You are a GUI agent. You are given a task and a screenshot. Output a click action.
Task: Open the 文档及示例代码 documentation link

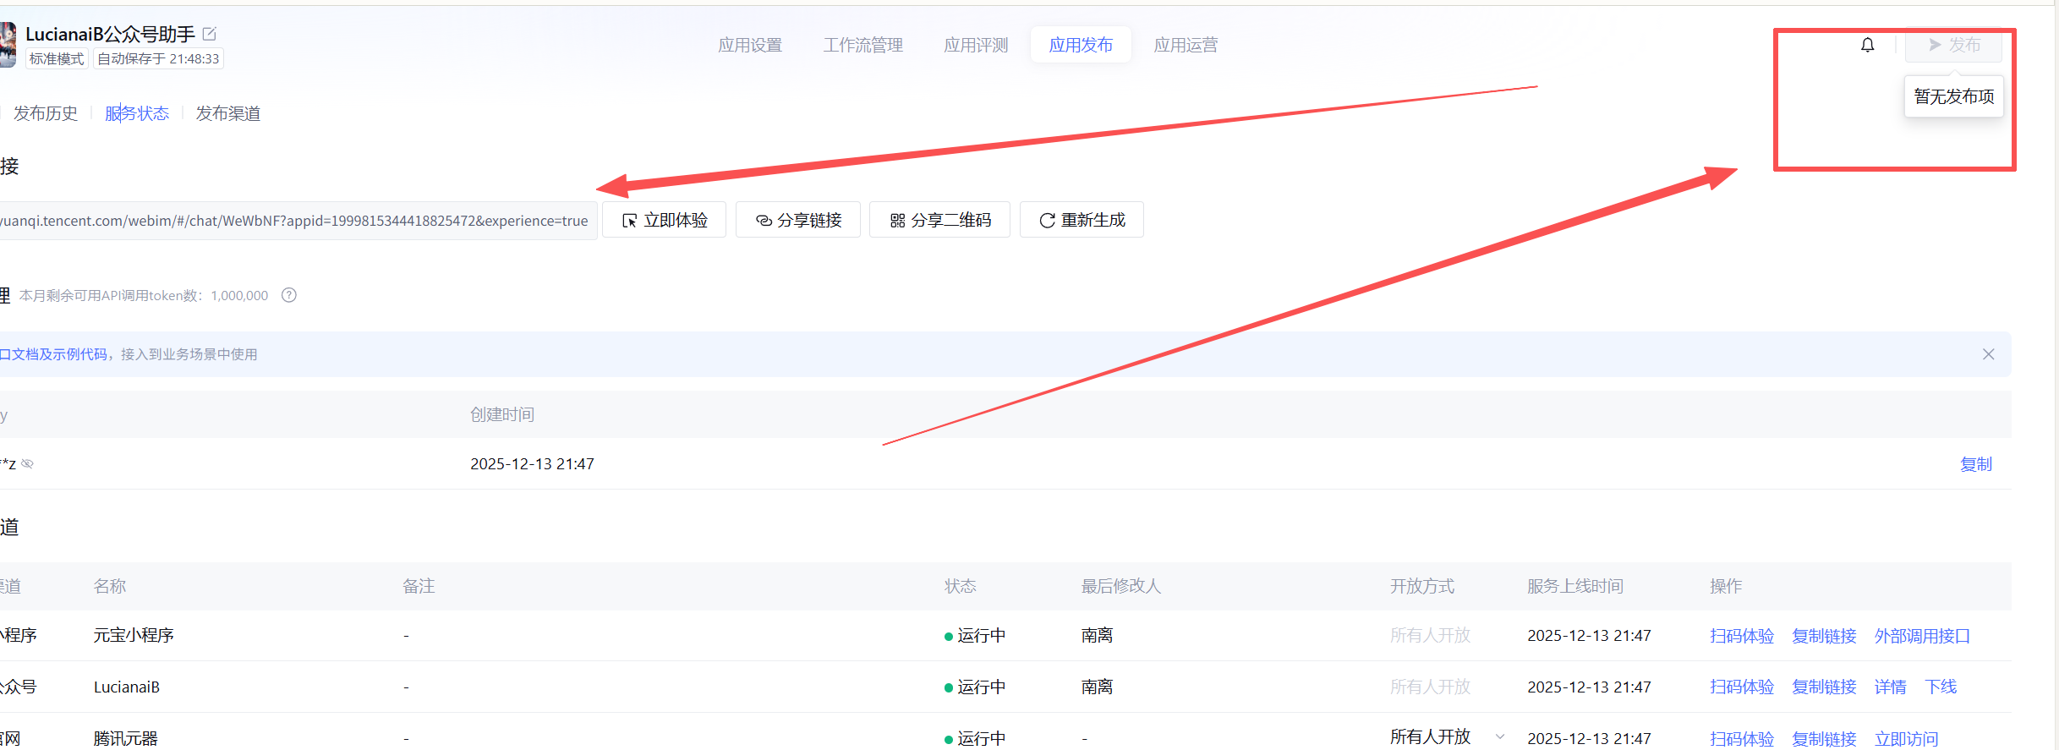click(54, 354)
